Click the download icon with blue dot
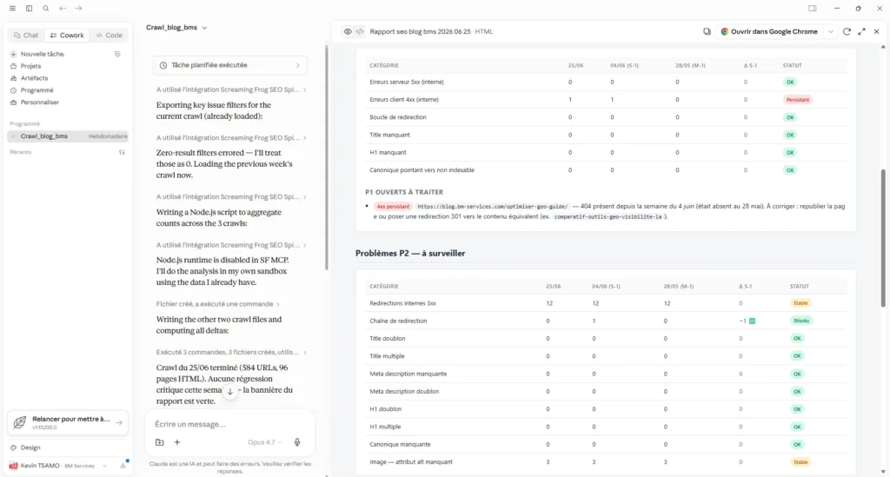 (x=123, y=465)
